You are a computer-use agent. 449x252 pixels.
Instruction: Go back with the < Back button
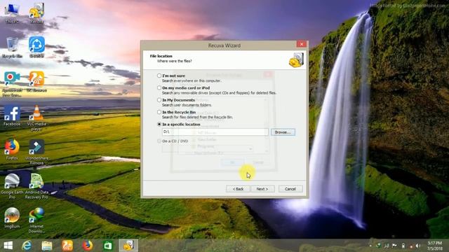tap(238, 189)
